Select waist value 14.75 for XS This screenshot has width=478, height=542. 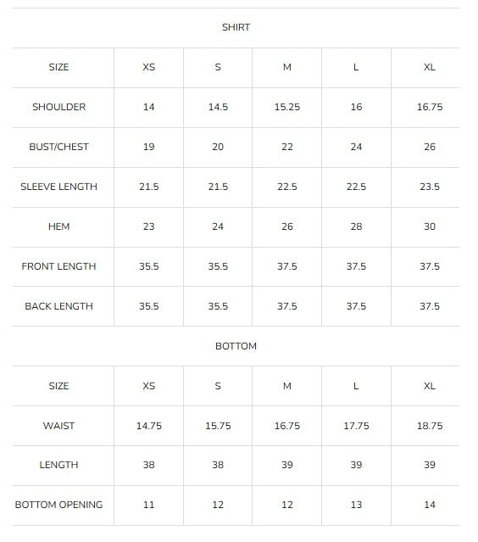click(x=149, y=426)
